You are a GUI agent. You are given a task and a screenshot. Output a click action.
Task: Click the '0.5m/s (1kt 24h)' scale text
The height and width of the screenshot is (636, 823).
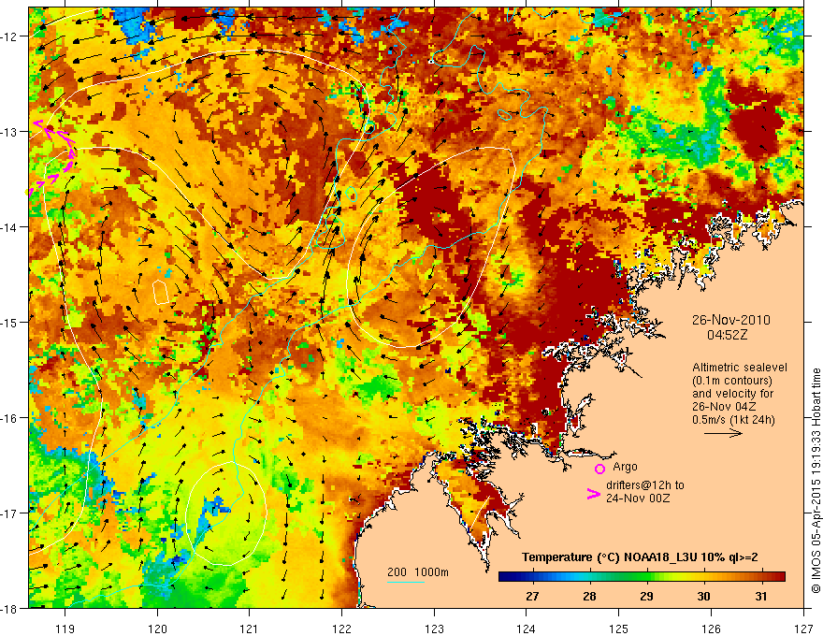[x=733, y=420]
